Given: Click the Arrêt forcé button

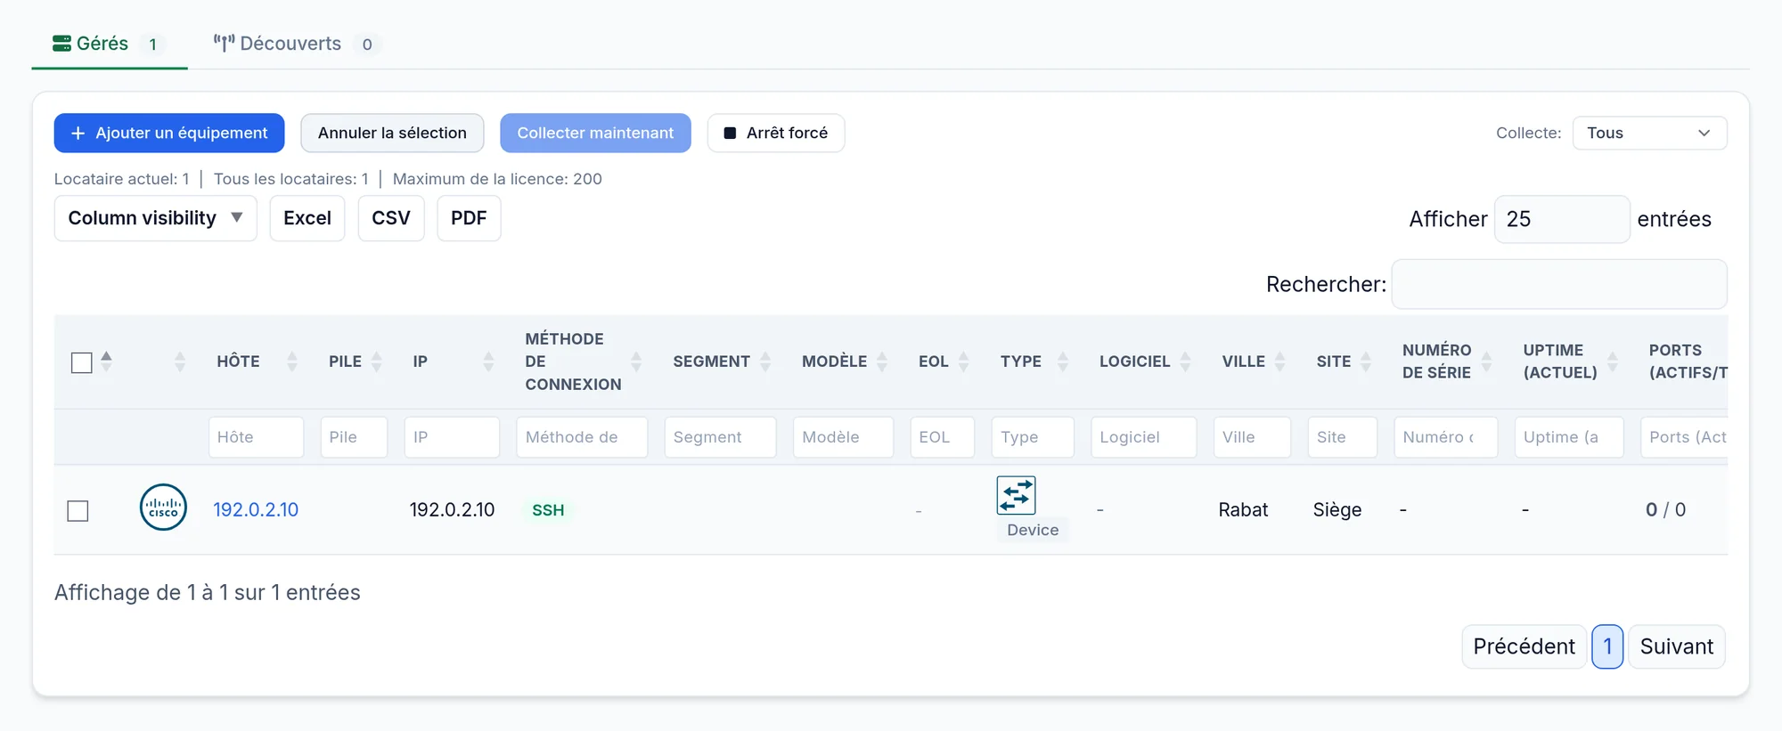Looking at the screenshot, I should (x=776, y=133).
